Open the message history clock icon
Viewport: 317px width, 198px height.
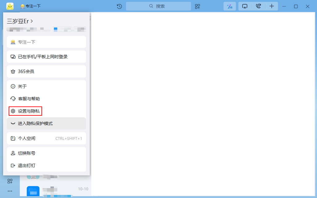119,6
